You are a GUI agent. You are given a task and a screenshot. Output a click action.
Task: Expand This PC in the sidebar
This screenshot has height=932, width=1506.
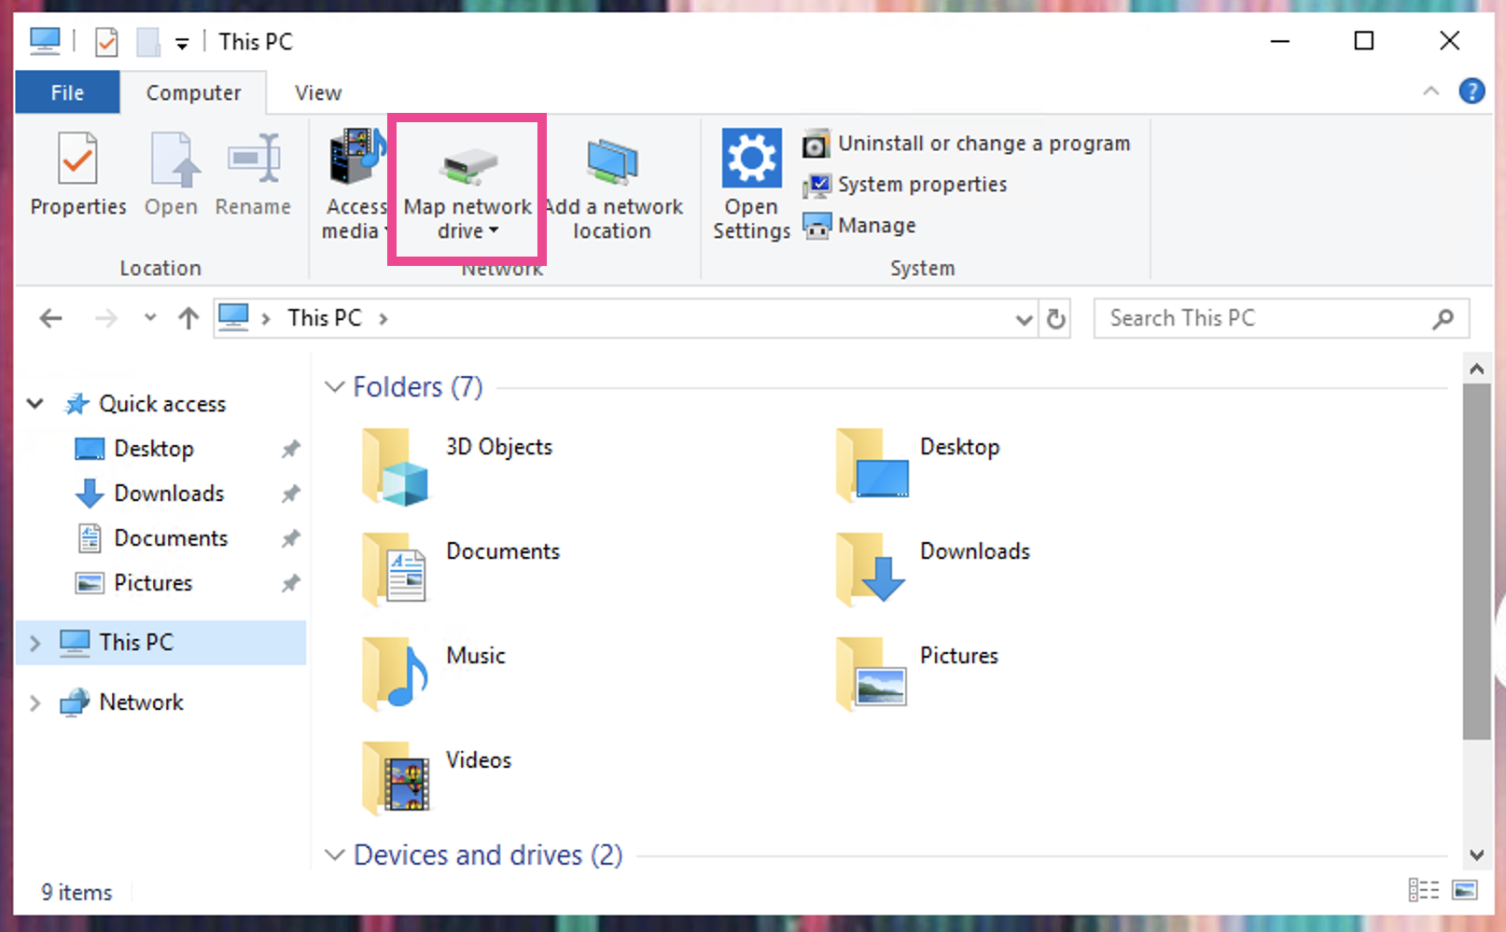coord(35,643)
